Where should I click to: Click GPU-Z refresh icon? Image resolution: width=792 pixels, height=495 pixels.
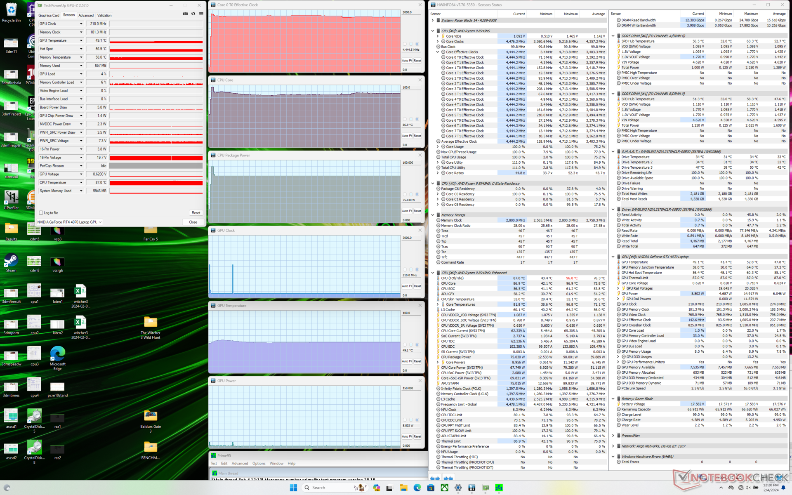pyautogui.click(x=193, y=14)
